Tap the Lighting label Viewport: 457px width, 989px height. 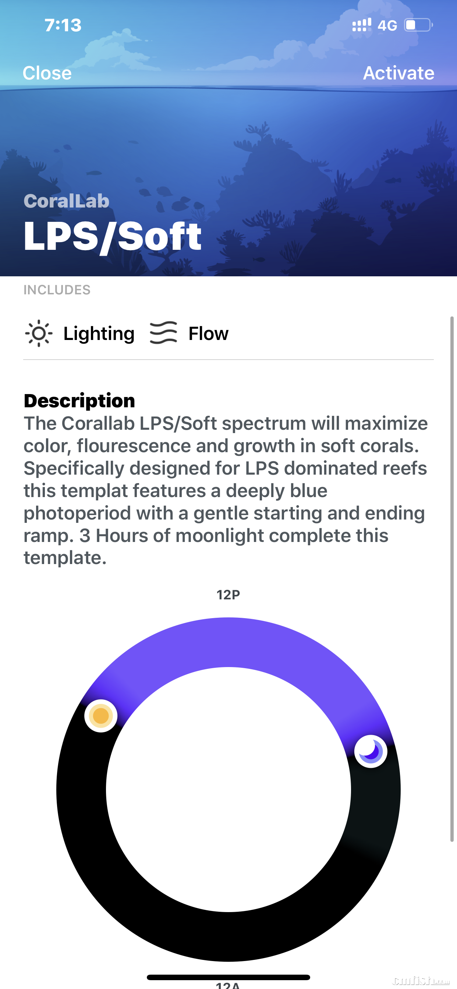click(99, 333)
